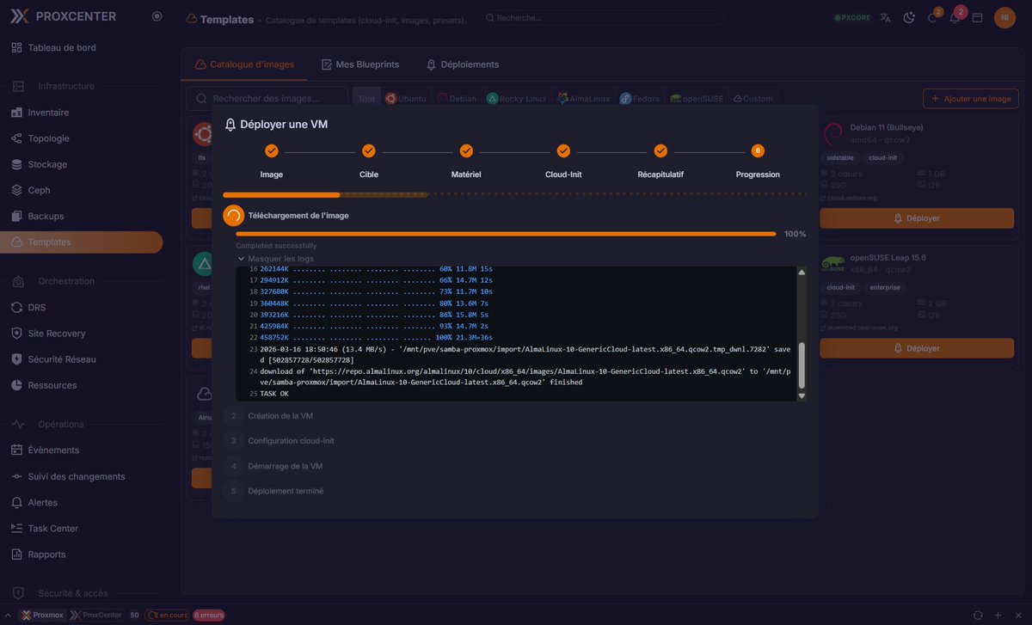Open running tasks icon with orange badge
Screen dimensions: 1032x625
click(933, 16)
